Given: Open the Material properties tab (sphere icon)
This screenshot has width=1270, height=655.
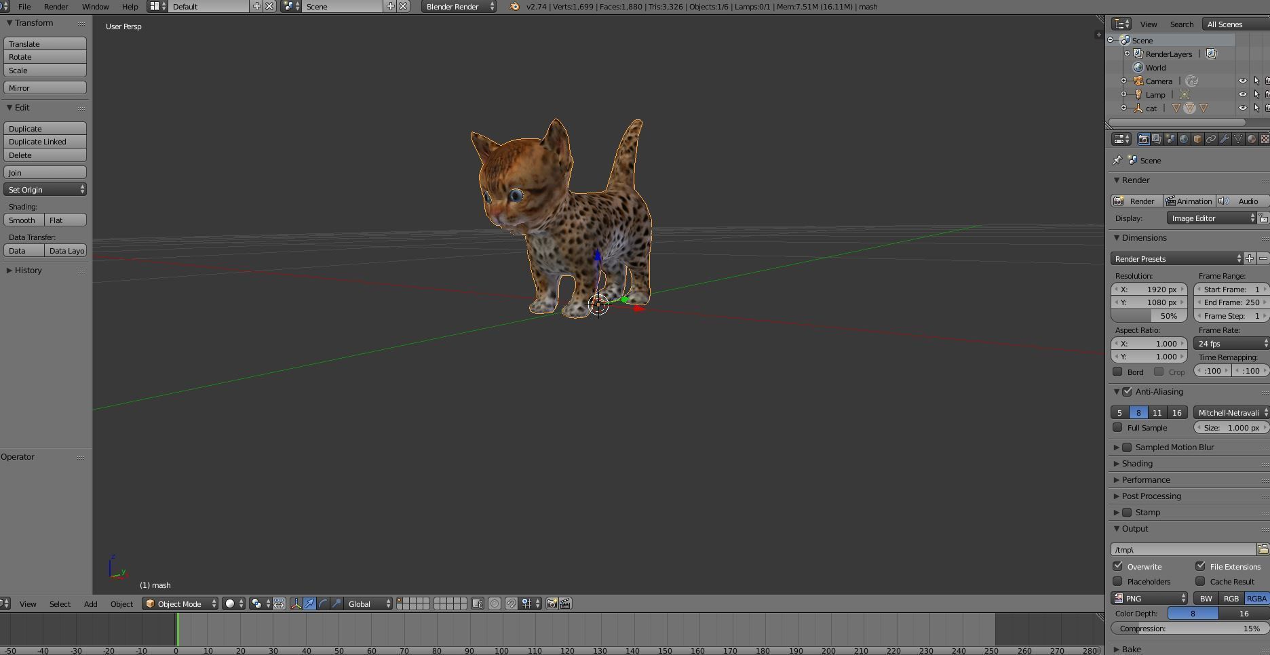Looking at the screenshot, I should pyautogui.click(x=1252, y=139).
